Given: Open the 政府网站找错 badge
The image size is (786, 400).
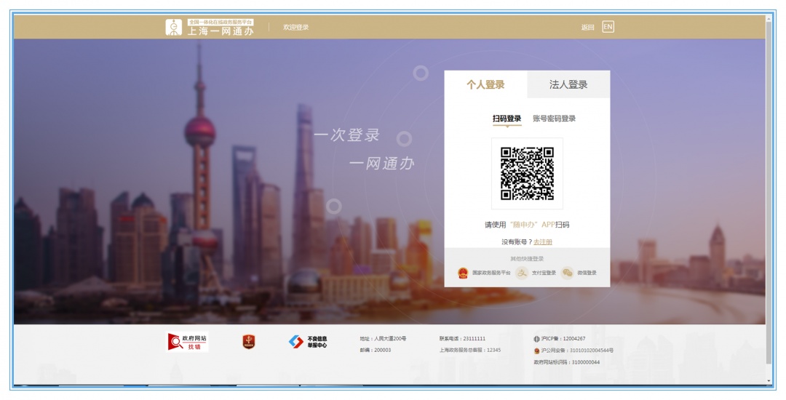Looking at the screenshot, I should (x=187, y=342).
